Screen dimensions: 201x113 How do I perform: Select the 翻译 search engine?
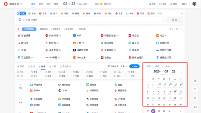76,14
